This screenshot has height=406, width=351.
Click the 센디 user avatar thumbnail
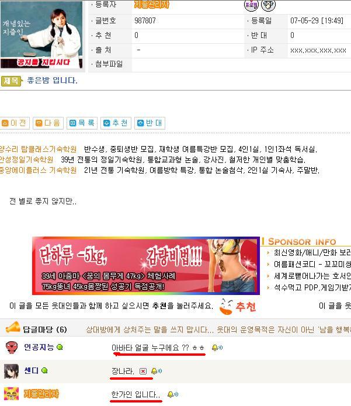coord(12,371)
